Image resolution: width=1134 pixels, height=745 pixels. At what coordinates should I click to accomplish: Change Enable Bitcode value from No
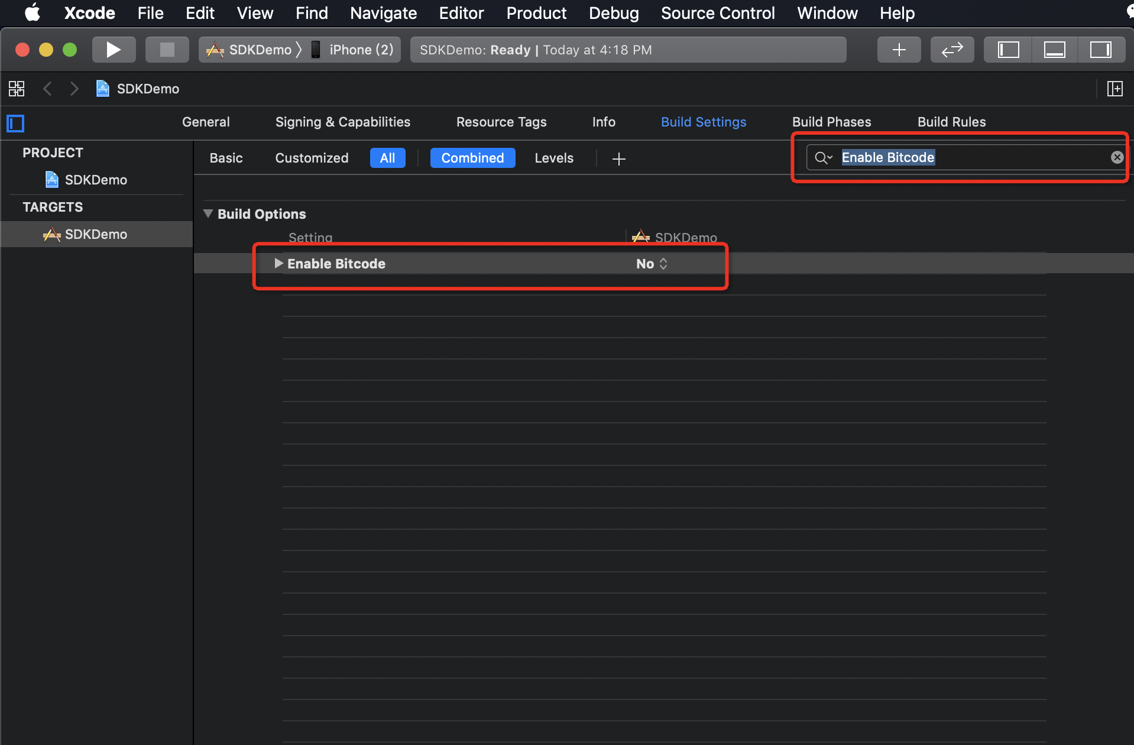(x=652, y=264)
